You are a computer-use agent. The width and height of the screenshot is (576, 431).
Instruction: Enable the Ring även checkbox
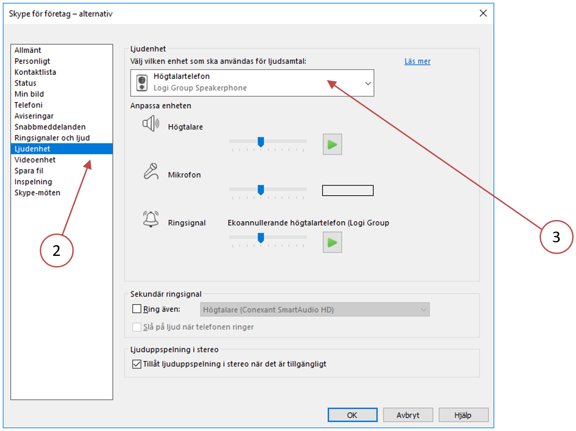pyautogui.click(x=137, y=309)
